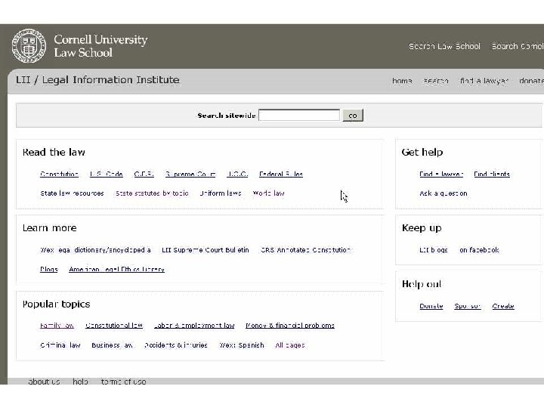Open the World law link
The width and height of the screenshot is (544, 408).
(x=268, y=193)
